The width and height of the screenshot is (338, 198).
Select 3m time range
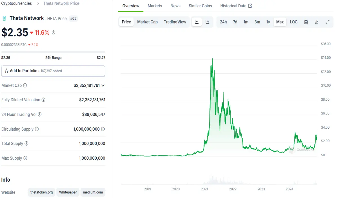pos(257,22)
